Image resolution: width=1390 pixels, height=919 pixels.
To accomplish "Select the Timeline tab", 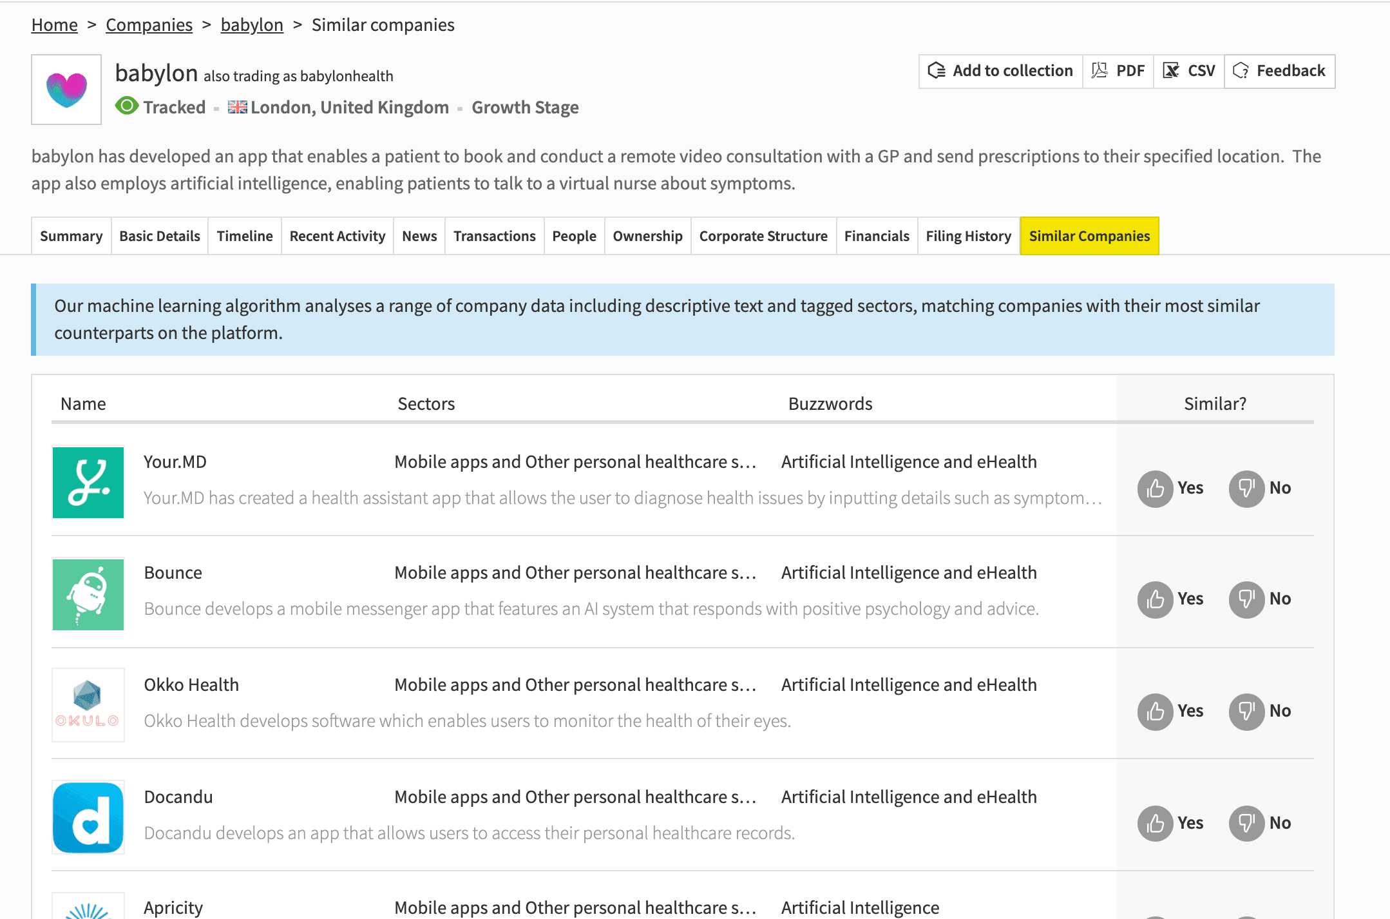I will pos(245,236).
